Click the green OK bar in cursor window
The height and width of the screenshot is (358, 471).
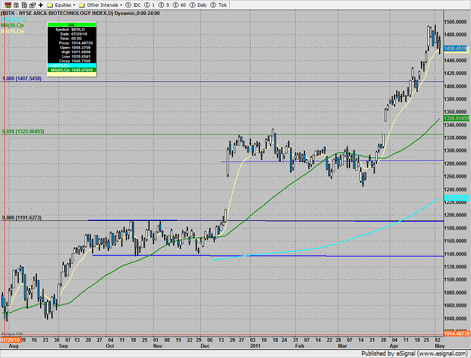point(72,25)
